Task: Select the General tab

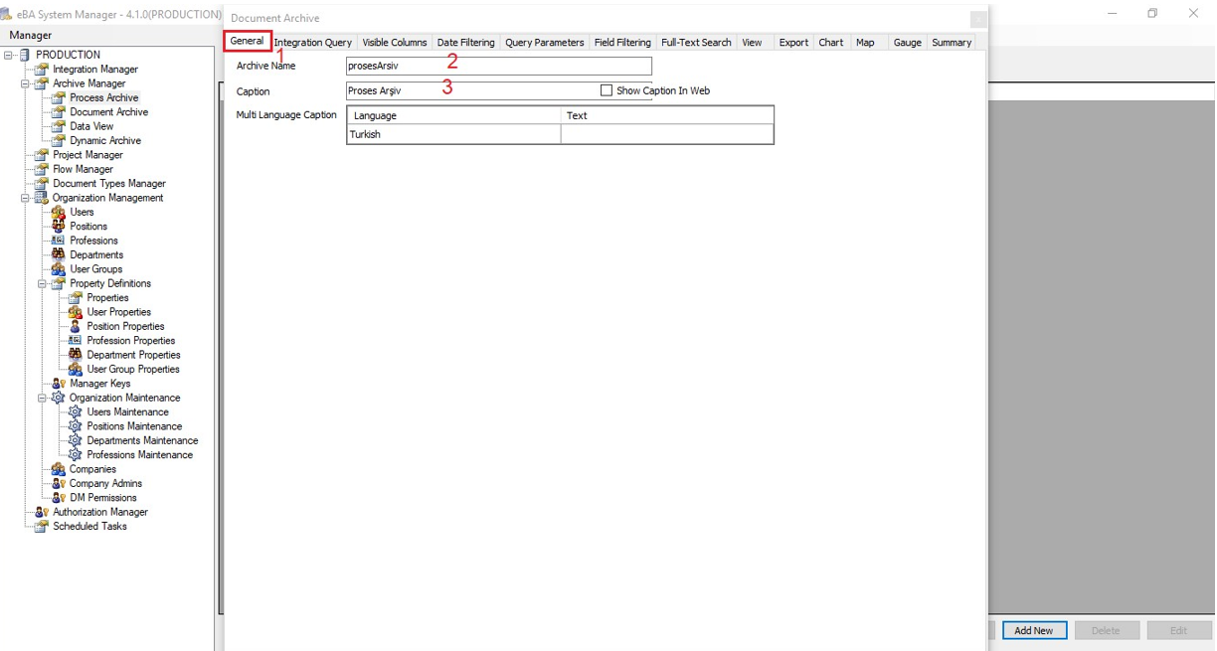Action: (248, 42)
